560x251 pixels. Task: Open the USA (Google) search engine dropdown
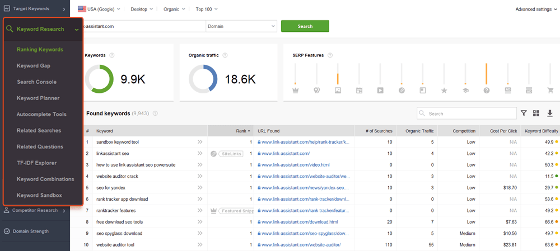pyautogui.click(x=99, y=10)
